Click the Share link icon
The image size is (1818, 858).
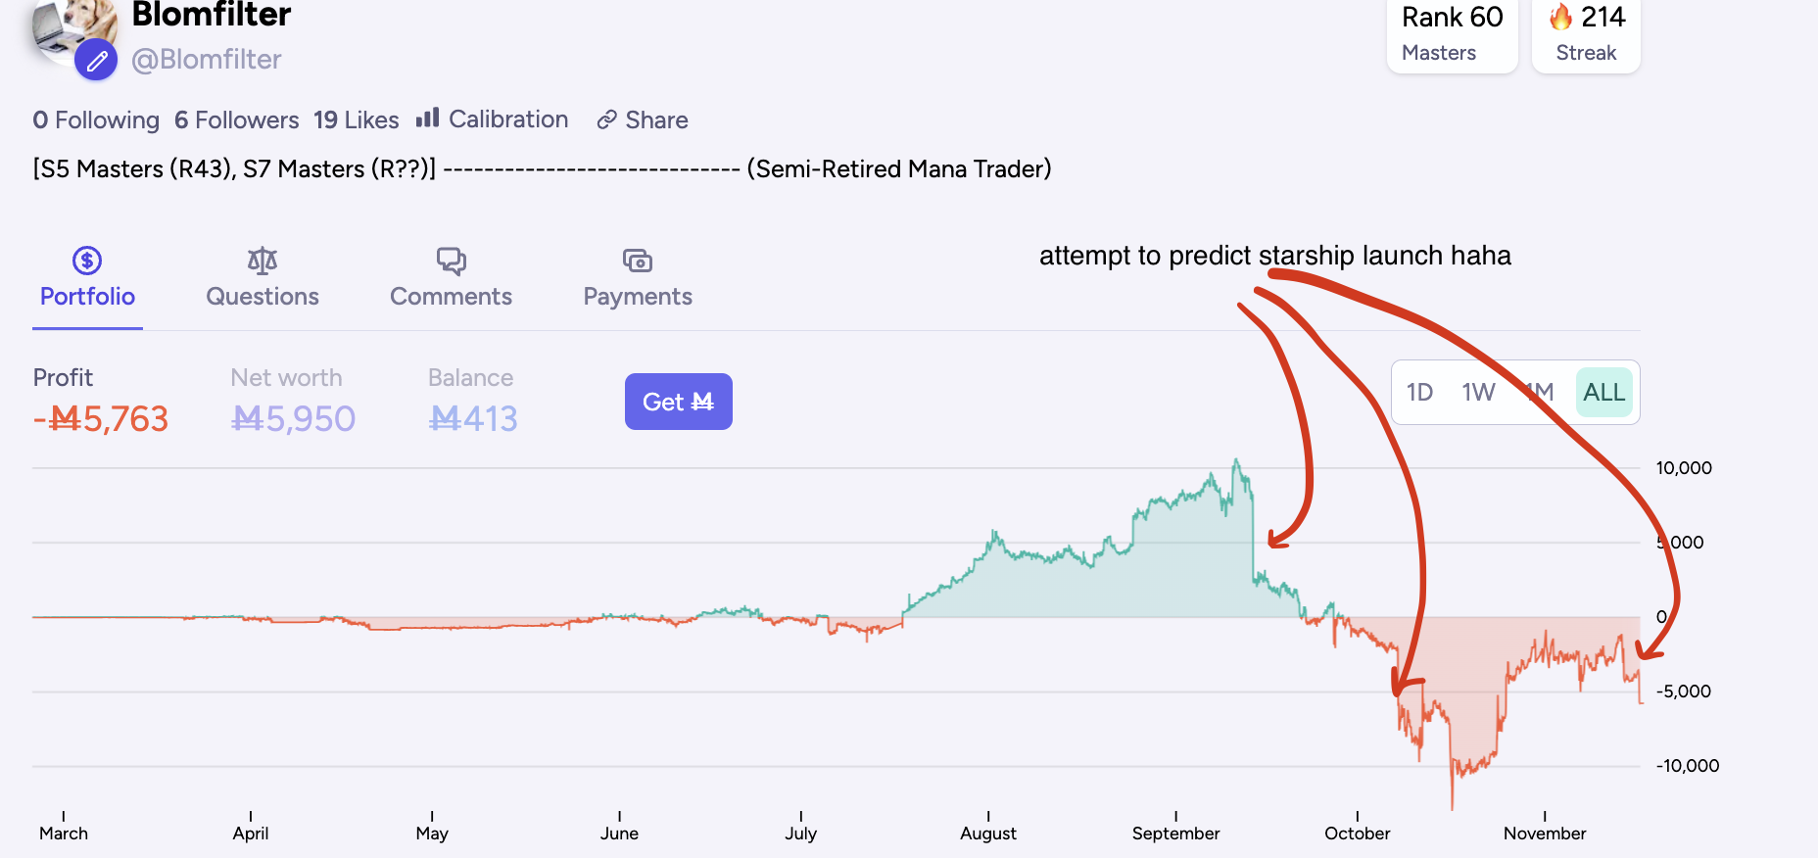pyautogui.click(x=607, y=119)
